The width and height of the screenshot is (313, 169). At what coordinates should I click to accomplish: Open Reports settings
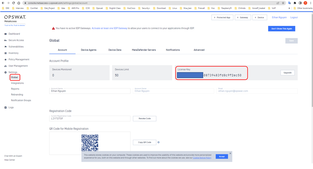click(x=15, y=89)
